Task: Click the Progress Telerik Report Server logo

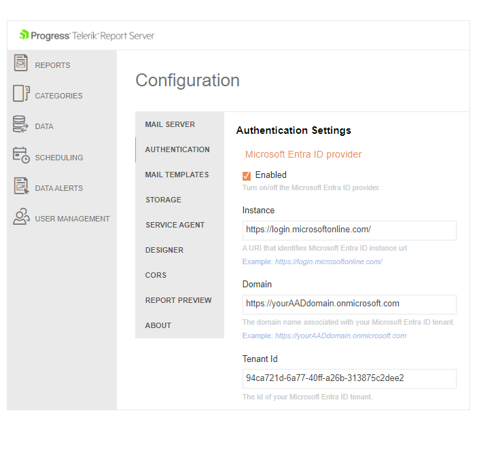Action: click(x=87, y=35)
